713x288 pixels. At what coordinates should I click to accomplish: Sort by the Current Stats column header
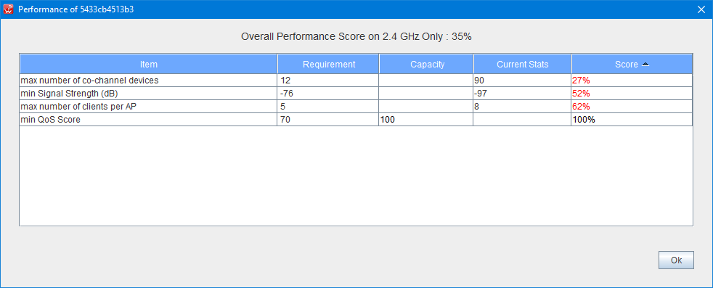(x=522, y=64)
